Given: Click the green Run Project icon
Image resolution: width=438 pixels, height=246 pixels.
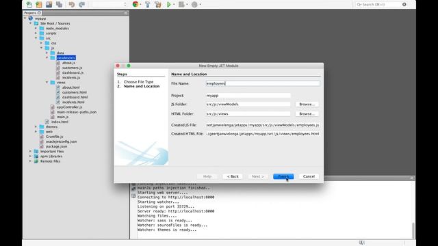Looking at the screenshot, I should (x=169, y=4).
